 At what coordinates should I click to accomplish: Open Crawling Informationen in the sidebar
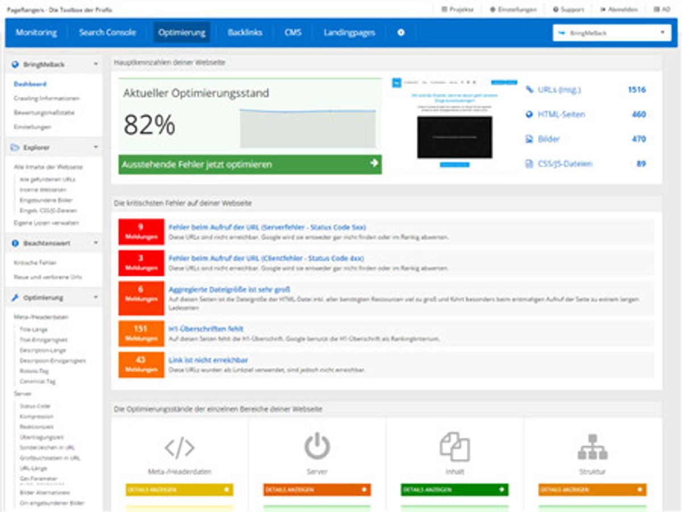coord(47,98)
